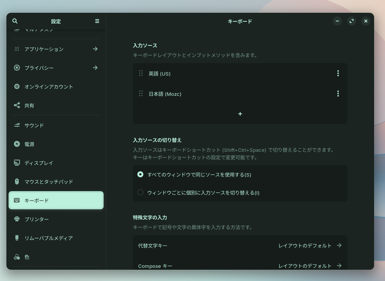The width and height of the screenshot is (385, 281).
Task: Show ディスプレイ settings
Action: 56,163
